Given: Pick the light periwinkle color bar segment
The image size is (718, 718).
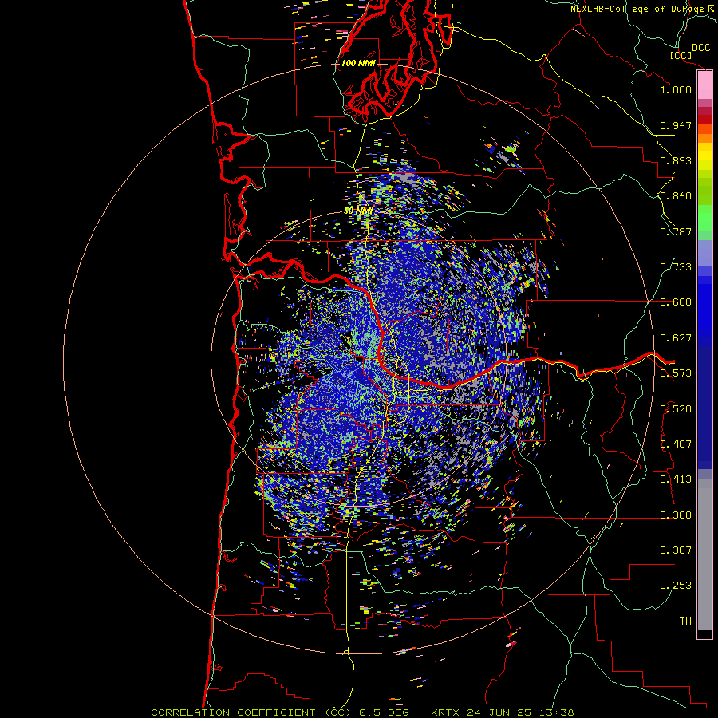Looking at the screenshot, I should (x=704, y=253).
